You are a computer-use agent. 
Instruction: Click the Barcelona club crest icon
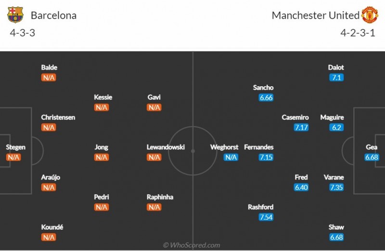click(x=15, y=15)
